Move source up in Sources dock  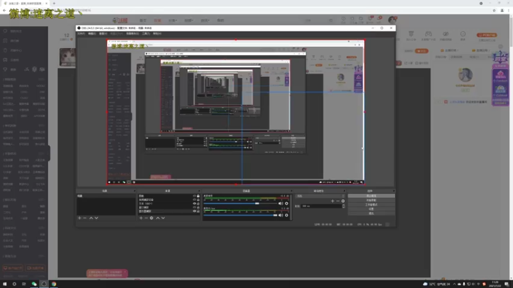[158, 218]
